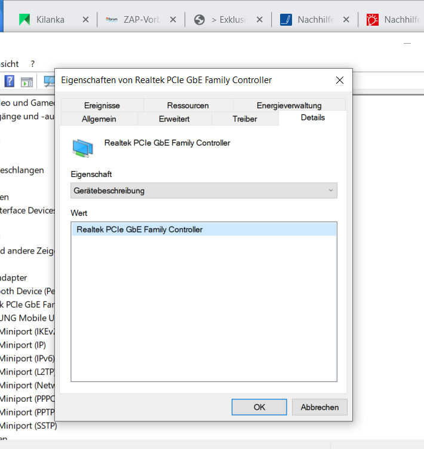Minimize the Device Manager window
The width and height of the screenshot is (424, 449).
click(407, 43)
